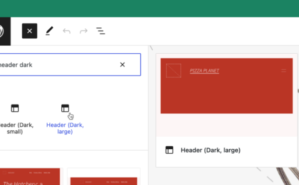Select the second red header pattern thumbnail
This screenshot has width=299, height=185.
[x=104, y=177]
